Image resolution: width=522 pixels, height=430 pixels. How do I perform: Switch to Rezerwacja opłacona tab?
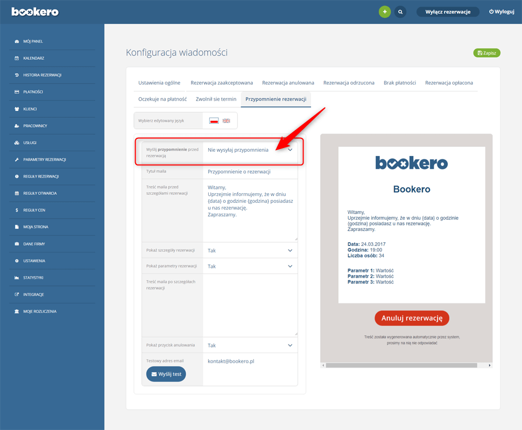click(x=449, y=83)
